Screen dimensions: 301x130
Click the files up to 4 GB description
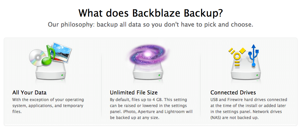151,109
